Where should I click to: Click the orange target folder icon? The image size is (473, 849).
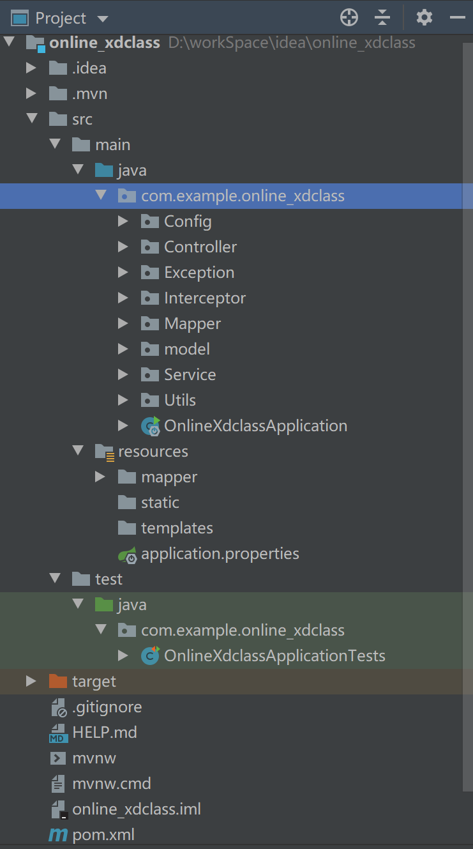[x=58, y=682]
